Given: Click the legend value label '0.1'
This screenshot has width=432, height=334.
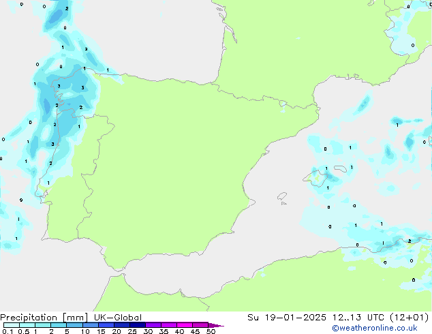Looking at the screenshot, I should pos(7,331).
